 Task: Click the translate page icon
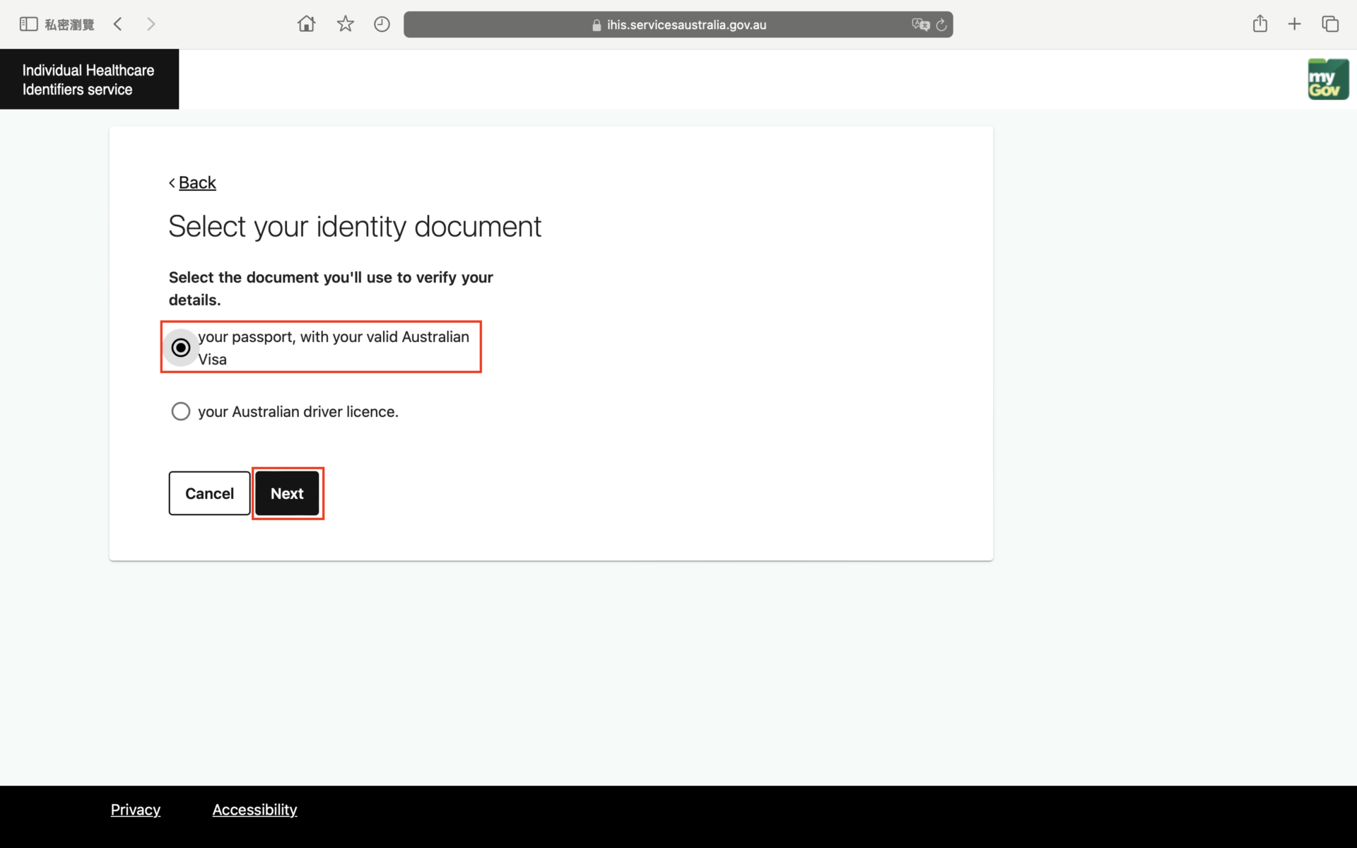click(920, 25)
